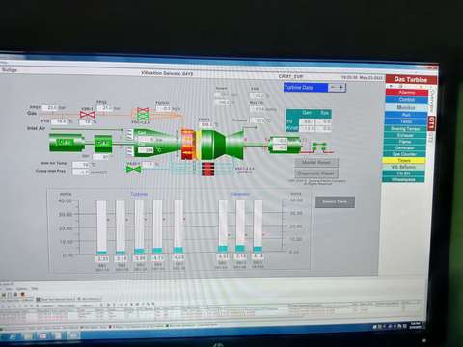Click the minus stepper beside Turbine Data
The height and width of the screenshot is (347, 463).
click(x=333, y=87)
